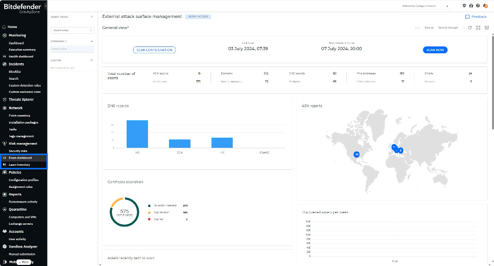Open the help question mark icon
Screen dimensions: 494x266
478,6
